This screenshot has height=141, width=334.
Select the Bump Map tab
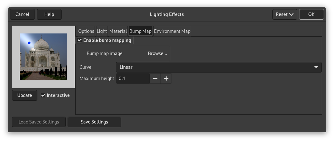(140, 31)
